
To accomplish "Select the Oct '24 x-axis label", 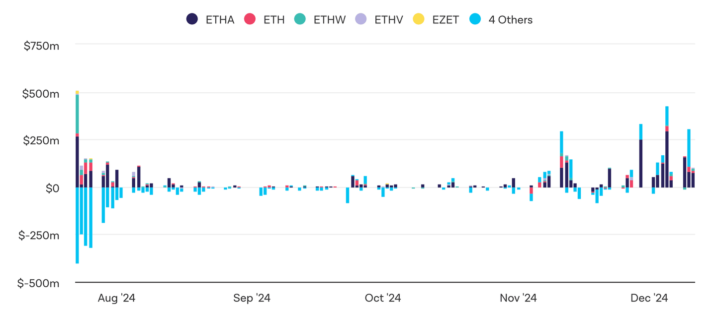I will [383, 298].
